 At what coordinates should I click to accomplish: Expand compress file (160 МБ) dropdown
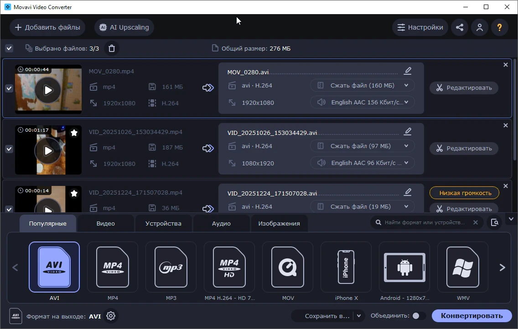[362, 86]
